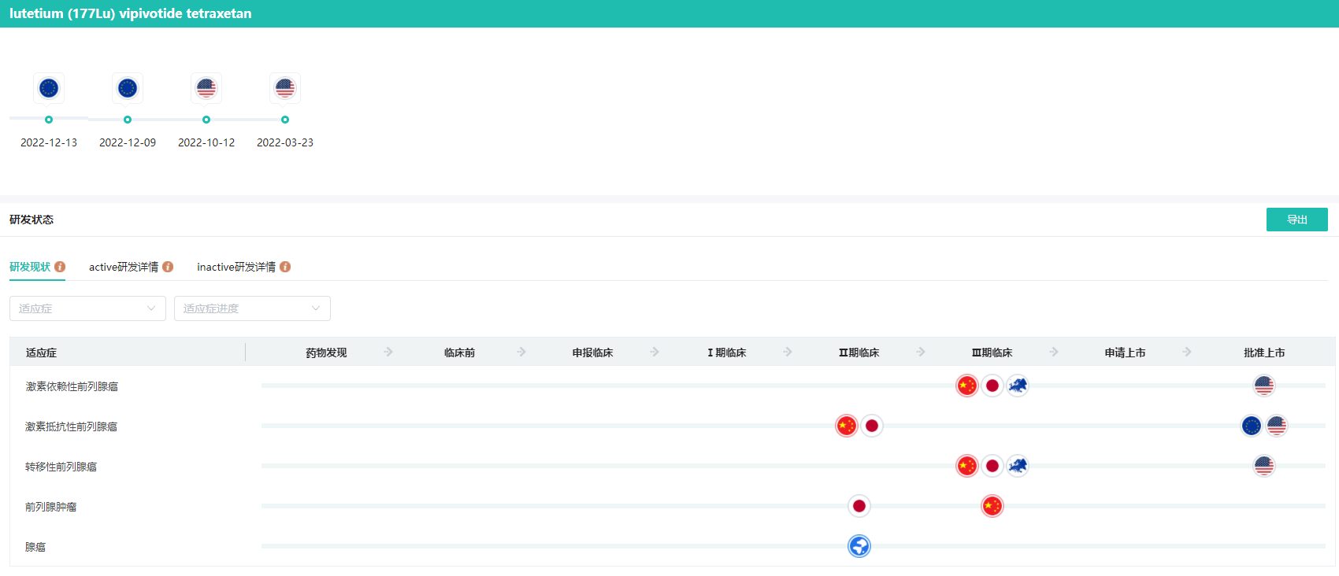Viewport: 1339px width, 576px height.
Task: Click the EU flag above 2022-12-13
Action: (x=49, y=88)
